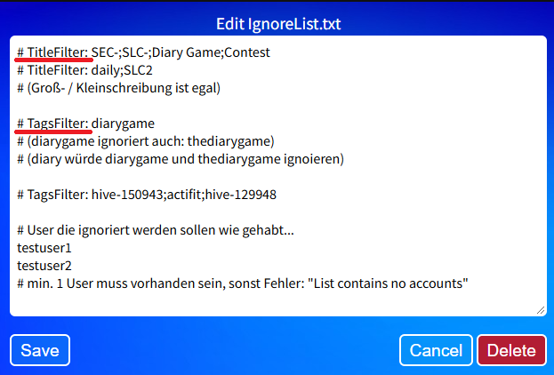Click the testuser2 entry
The image size is (554, 375).
point(44,265)
